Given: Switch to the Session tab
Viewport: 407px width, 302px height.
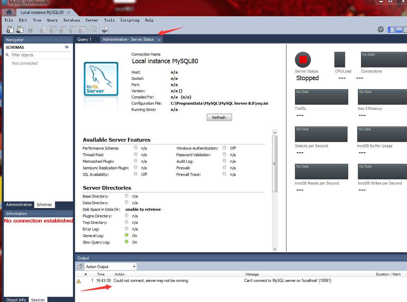Looking at the screenshot, I should pos(38,300).
